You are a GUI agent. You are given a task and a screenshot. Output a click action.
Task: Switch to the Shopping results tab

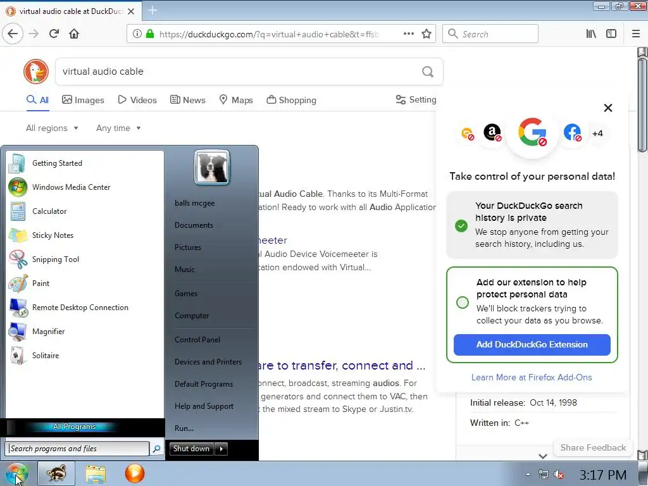tap(291, 100)
